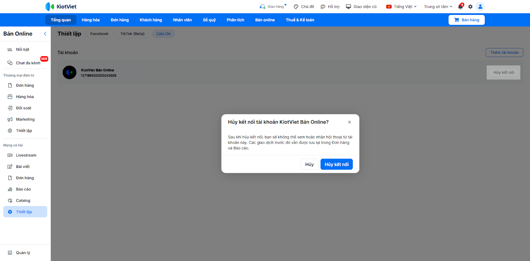This screenshot has width=530, height=261.
Task: Open Đối soát in the sidebar
Action: (25, 108)
